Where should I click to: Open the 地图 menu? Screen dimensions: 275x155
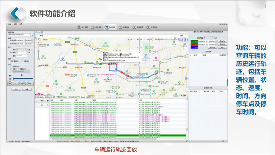(15, 24)
